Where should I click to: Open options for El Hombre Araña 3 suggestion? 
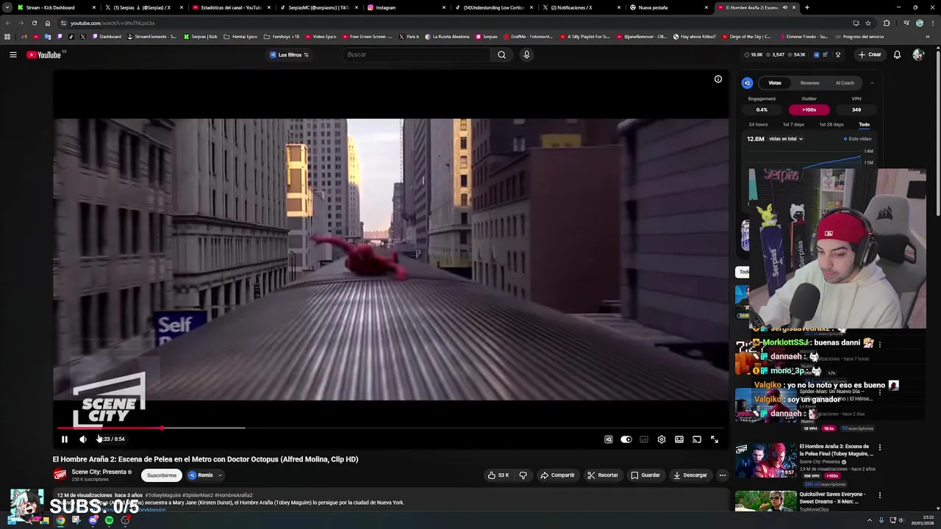click(880, 447)
